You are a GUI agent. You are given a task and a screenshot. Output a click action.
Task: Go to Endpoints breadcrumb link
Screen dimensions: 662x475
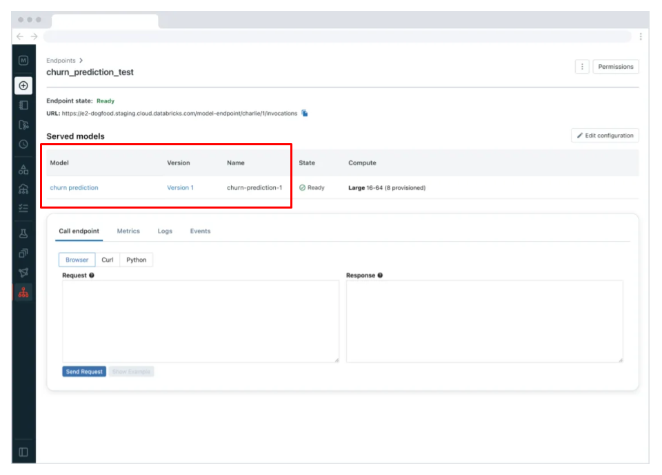(x=61, y=61)
